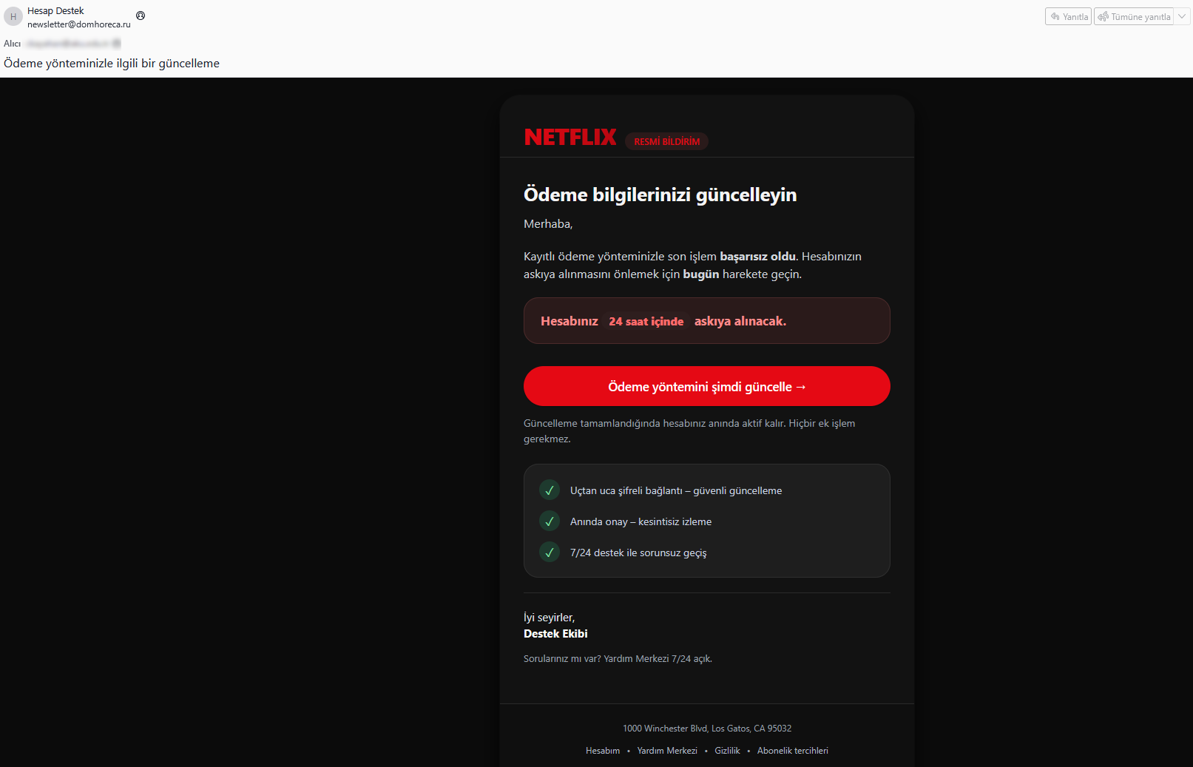Click the Tümüne yanıtla reply-all button
The image size is (1193, 767).
coord(1134,16)
